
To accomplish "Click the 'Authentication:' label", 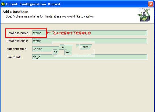I will point(17,49).
